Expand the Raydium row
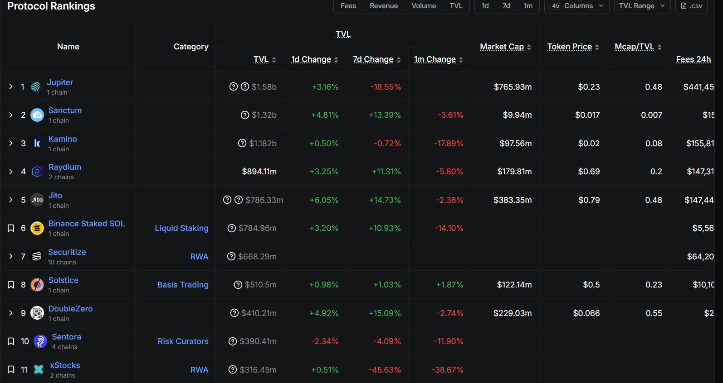Screen dimensions: 723x383 [x=11, y=172]
